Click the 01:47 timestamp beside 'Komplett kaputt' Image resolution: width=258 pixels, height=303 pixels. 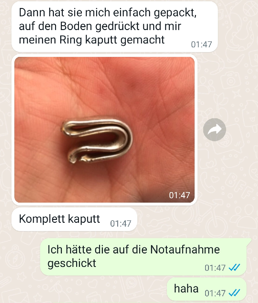click(120, 224)
